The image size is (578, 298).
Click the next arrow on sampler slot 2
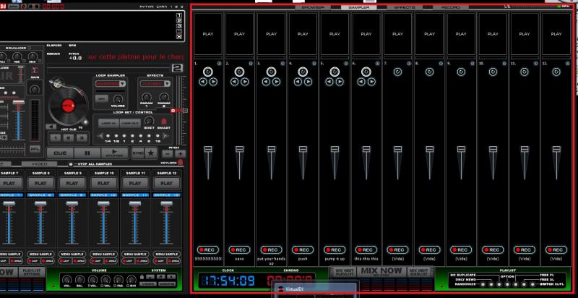pyautogui.click(x=244, y=82)
